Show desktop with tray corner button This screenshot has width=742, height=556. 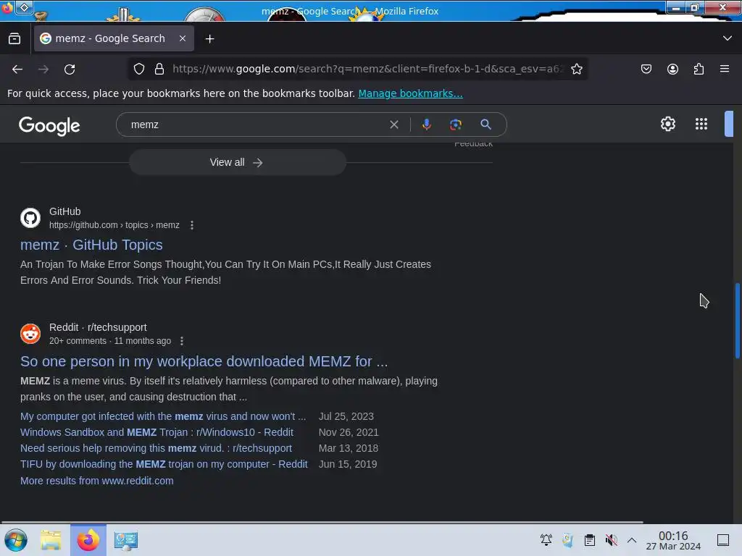[723, 540]
